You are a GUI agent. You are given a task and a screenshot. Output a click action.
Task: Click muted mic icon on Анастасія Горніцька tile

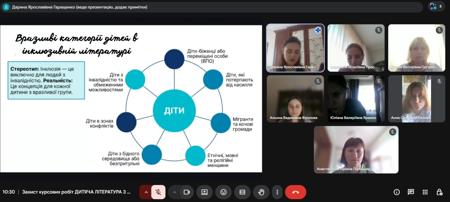point(393,132)
